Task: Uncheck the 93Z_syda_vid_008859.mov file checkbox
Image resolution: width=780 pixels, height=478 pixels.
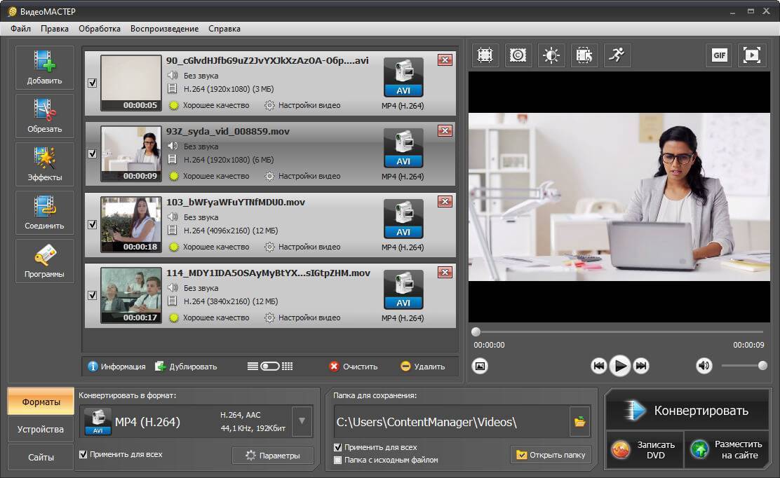Action: [92, 153]
